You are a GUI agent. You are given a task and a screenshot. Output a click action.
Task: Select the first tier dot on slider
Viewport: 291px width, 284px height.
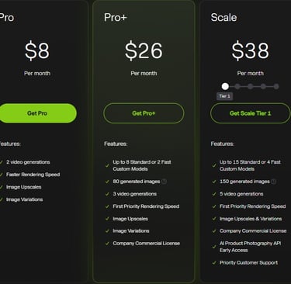point(225,86)
